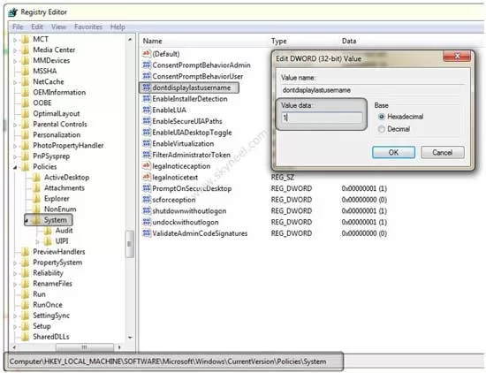Select the ValidateAdminCodeSignatures value icon
The image size is (486, 373).
point(147,233)
